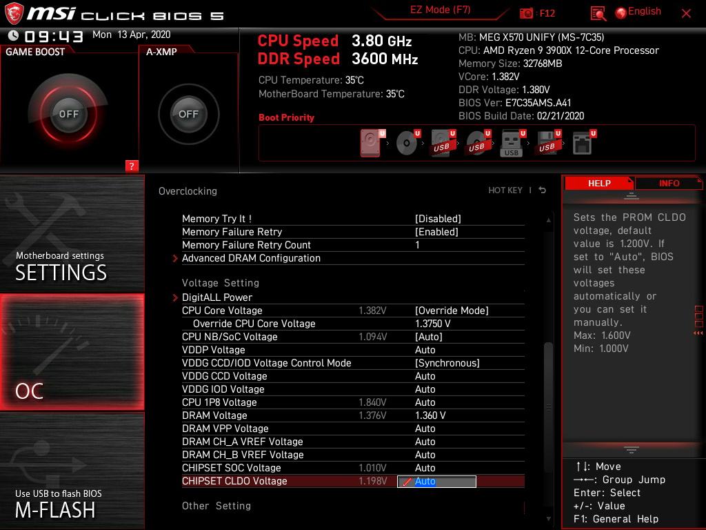This screenshot has width=706, height=530.
Task: Change Memory Failure Retry [Enabled] option
Action: click(x=436, y=232)
